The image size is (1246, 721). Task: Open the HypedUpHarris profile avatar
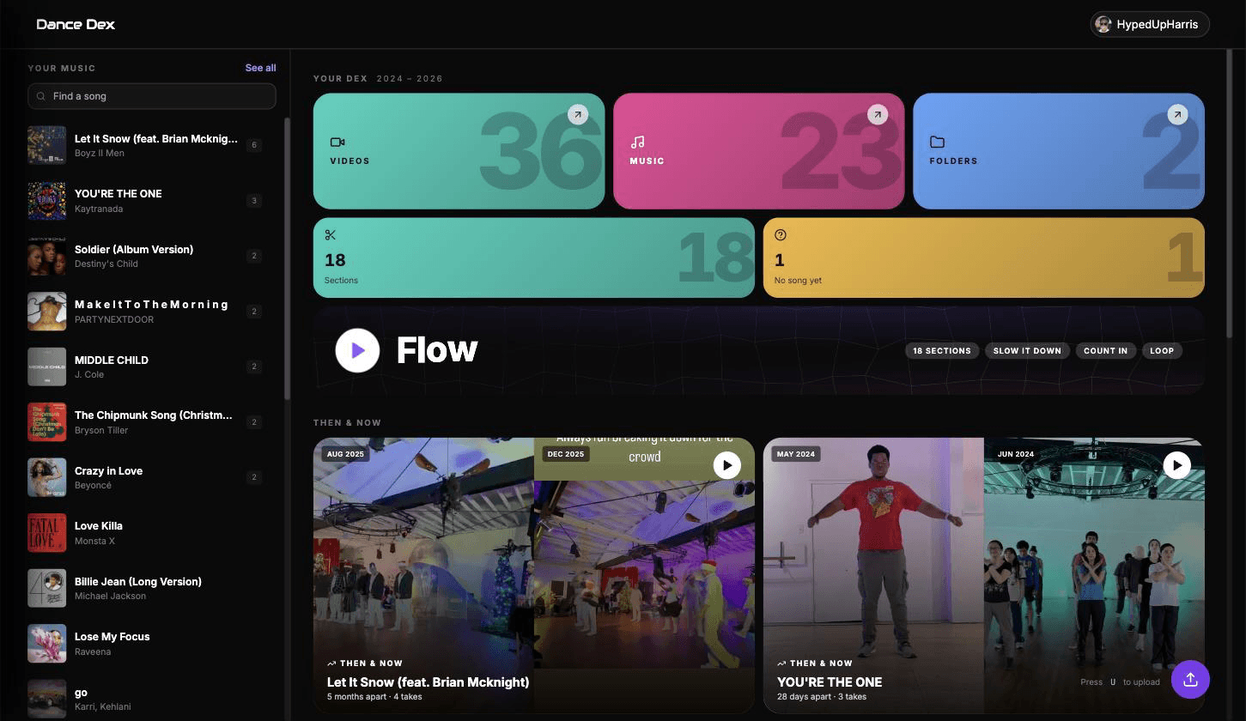tap(1103, 25)
